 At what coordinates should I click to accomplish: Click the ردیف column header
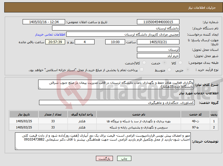tap(214, 114)
